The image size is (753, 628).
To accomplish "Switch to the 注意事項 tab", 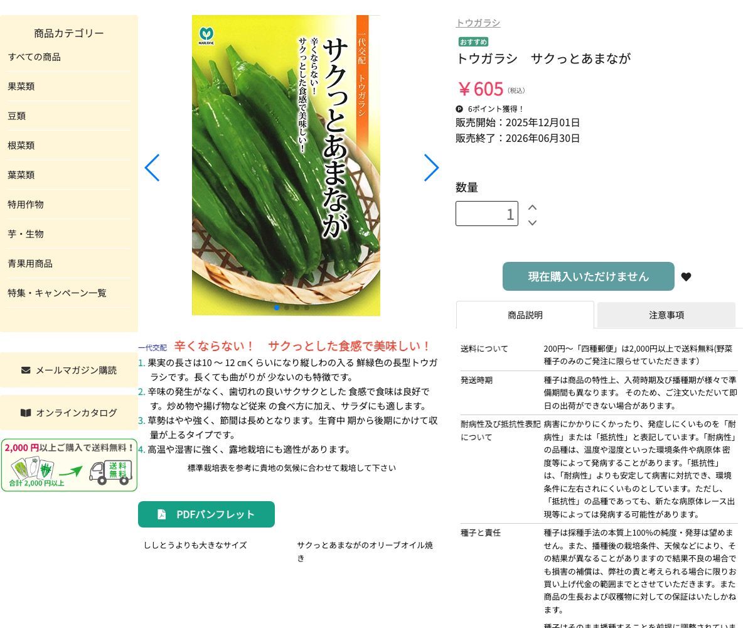I will tap(666, 315).
